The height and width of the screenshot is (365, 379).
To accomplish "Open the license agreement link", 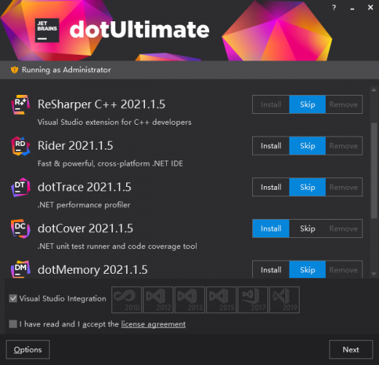I will (x=153, y=324).
